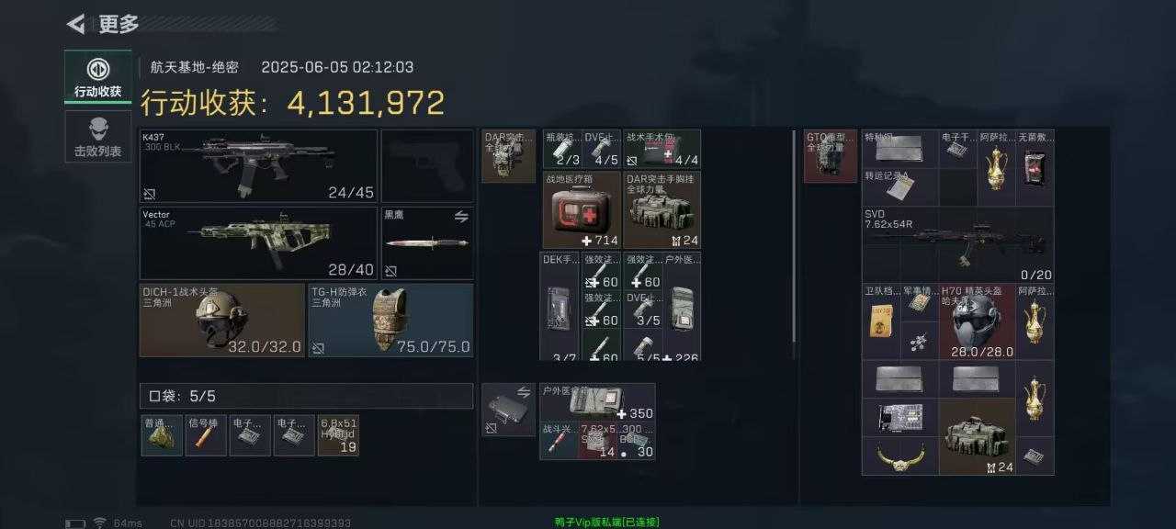Select the SVD 7.62x54R rifle
The image size is (1176, 529).
pyautogui.click(x=957, y=244)
